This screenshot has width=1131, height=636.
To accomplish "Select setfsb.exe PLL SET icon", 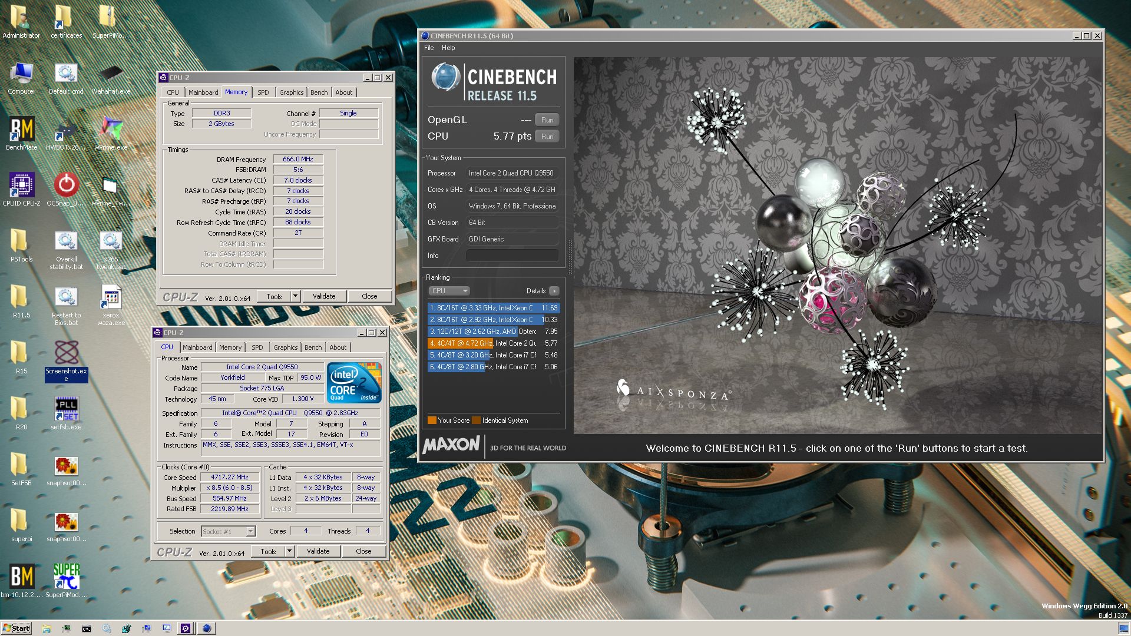I will pyautogui.click(x=66, y=413).
